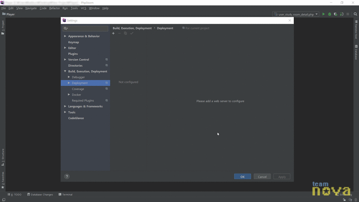Open the TODO tool window tab

(x=14, y=195)
